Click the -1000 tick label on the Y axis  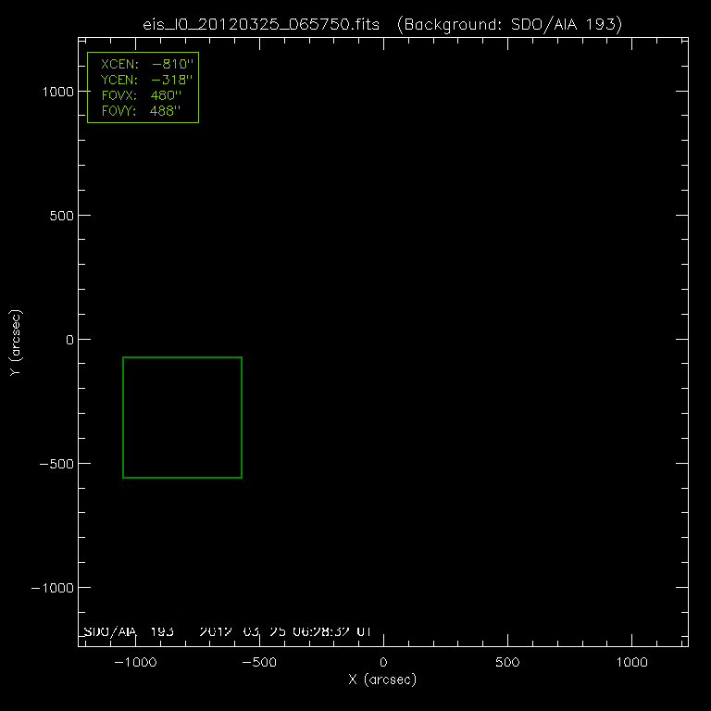(x=52, y=588)
